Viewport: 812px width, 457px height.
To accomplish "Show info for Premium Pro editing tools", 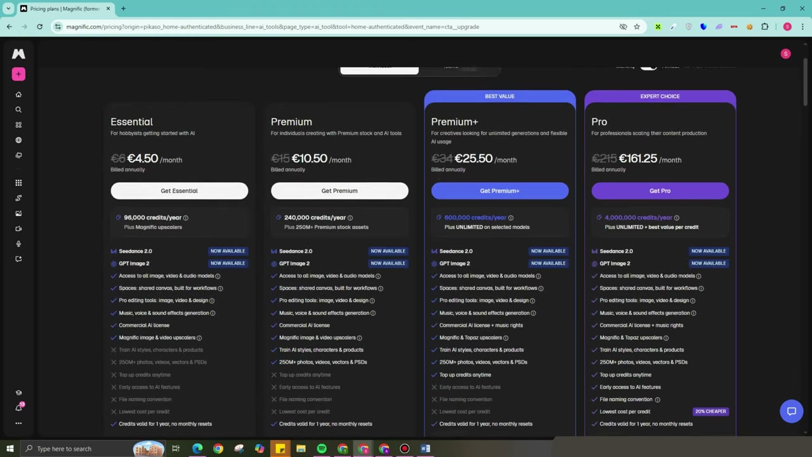I will point(372,300).
